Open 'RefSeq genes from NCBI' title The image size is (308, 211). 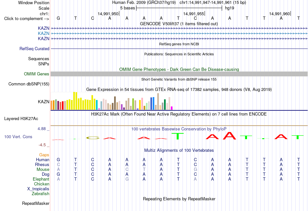coord(179,44)
